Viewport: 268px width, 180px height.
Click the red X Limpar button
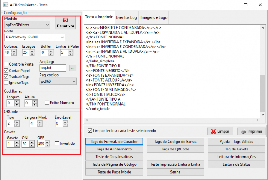[x=220, y=131]
